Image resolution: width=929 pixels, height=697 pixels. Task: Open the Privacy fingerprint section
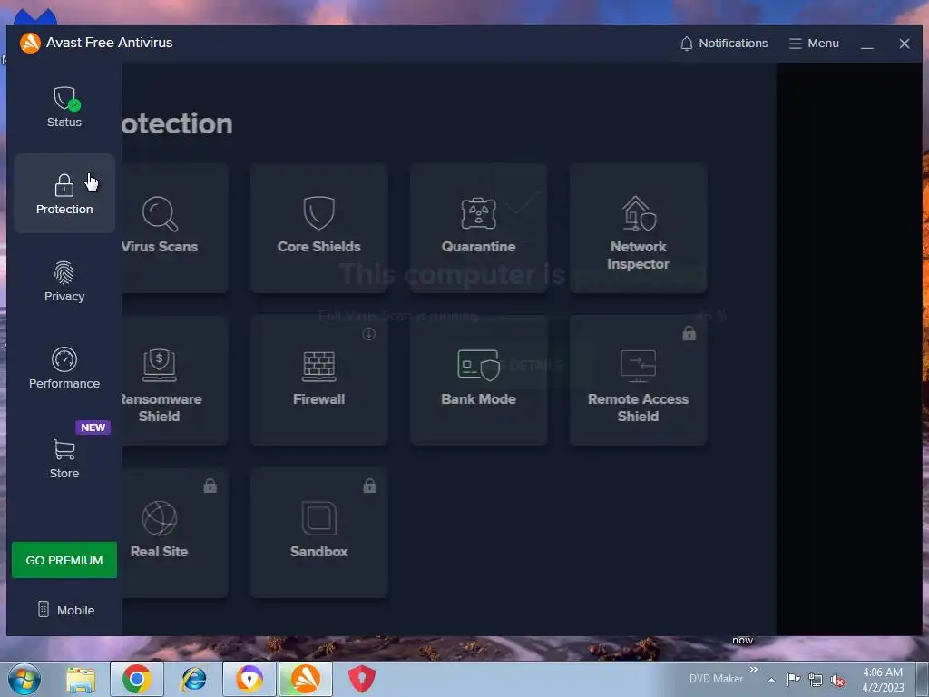point(64,281)
